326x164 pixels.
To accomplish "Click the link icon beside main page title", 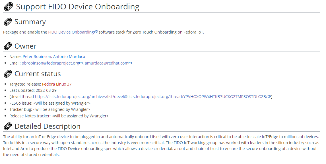I will pyautogui.click(x=9, y=7).
